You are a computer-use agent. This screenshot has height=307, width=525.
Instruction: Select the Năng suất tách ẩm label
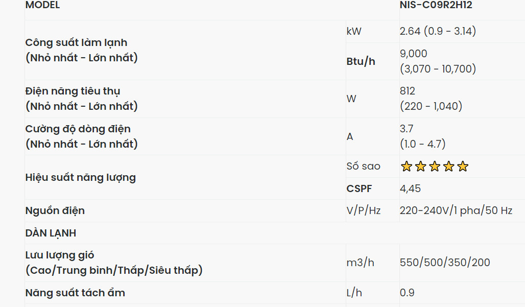[x=75, y=293]
